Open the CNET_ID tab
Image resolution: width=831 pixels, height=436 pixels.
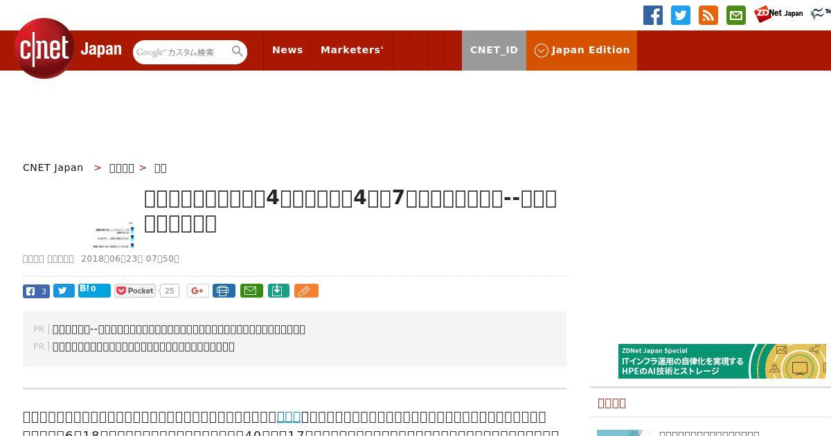tap(494, 50)
